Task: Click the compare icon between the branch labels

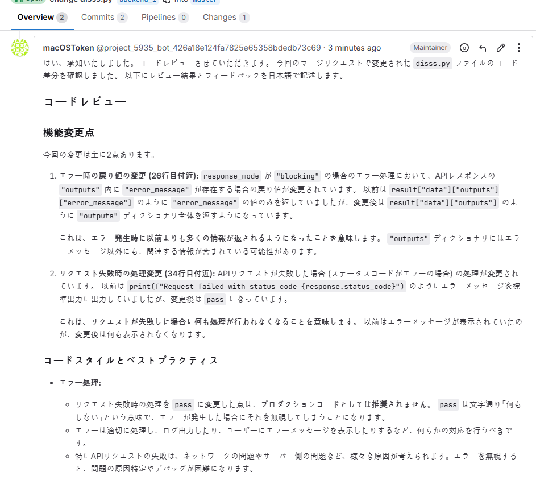Action: coord(165,2)
